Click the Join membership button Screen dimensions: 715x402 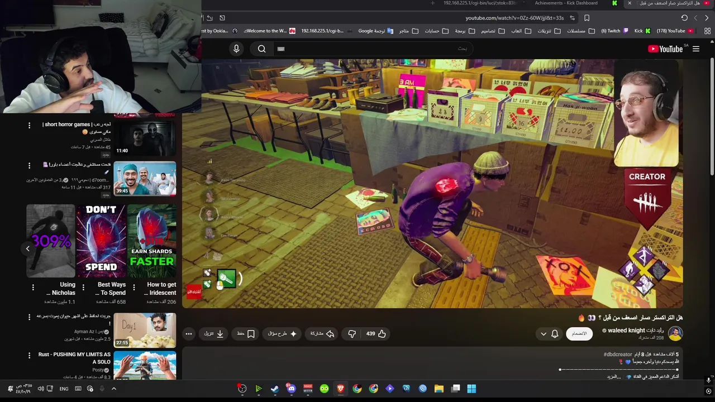coord(579,334)
